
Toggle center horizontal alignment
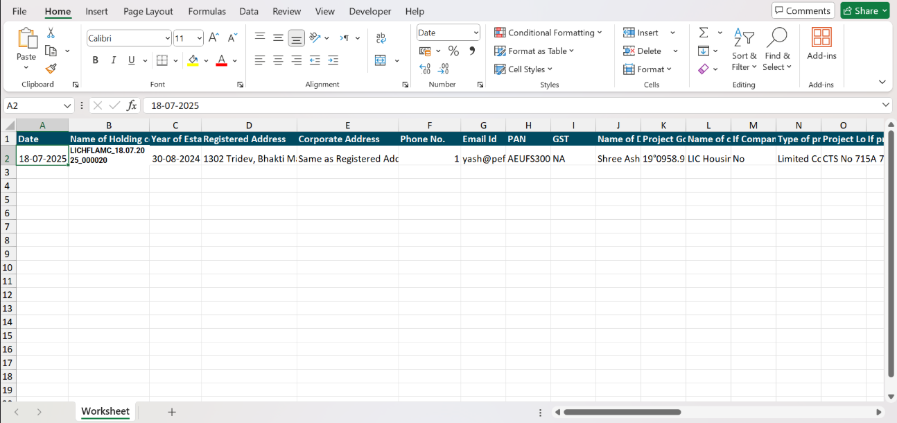tap(278, 60)
